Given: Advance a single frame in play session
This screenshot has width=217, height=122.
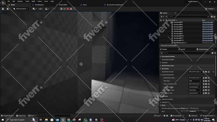Looking at the screenshot, I should pyautogui.click(x=65, y=9).
